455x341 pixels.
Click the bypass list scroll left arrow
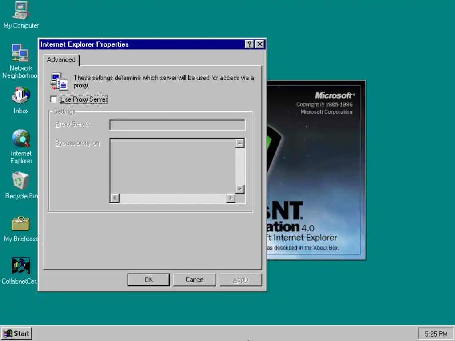115,198
